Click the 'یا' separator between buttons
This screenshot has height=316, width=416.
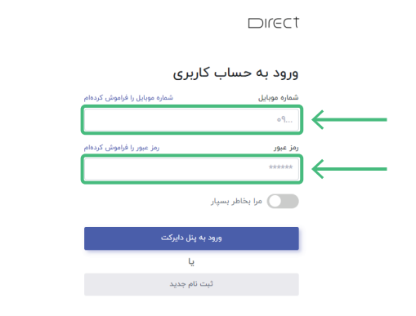coord(191,261)
